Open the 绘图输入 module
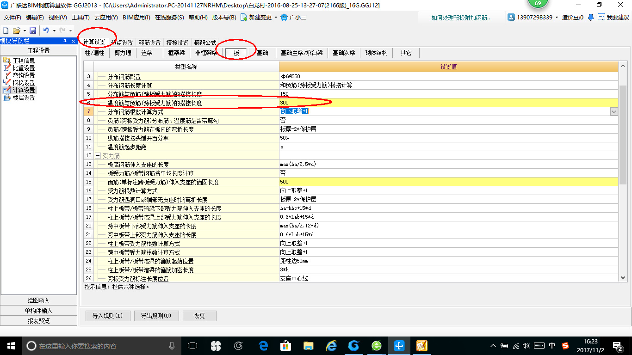The height and width of the screenshot is (355, 632). [x=39, y=300]
